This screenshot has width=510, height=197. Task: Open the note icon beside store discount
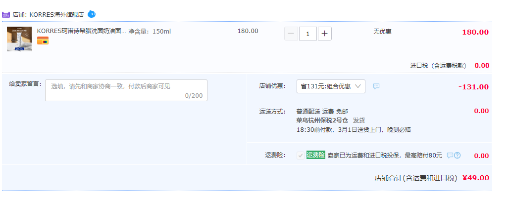point(376,86)
